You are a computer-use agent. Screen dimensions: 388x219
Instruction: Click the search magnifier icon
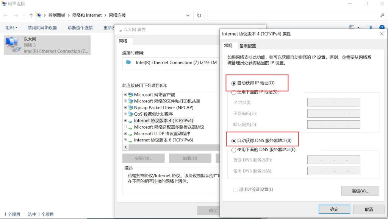(x=382, y=16)
